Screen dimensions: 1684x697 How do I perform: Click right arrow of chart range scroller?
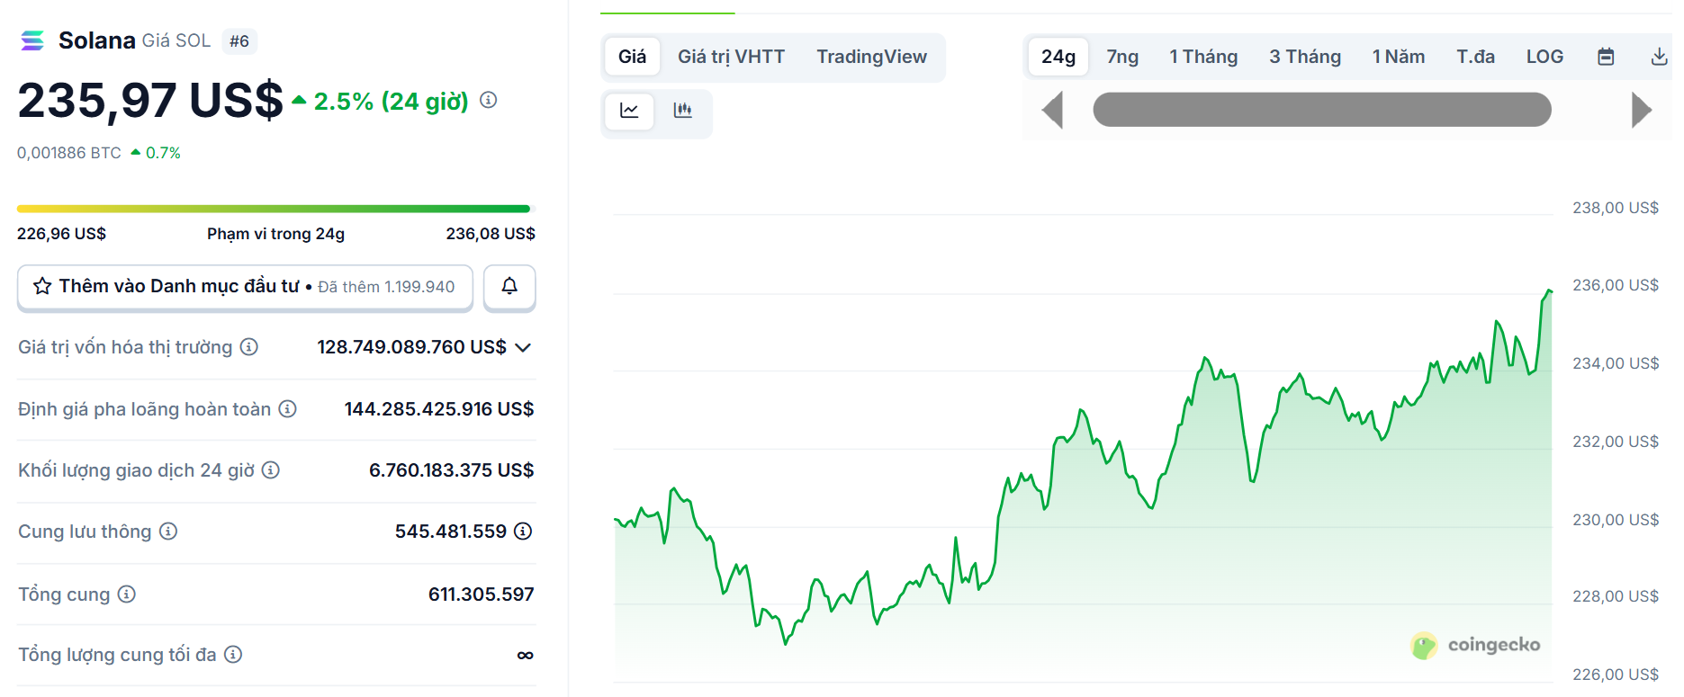pos(1641,111)
